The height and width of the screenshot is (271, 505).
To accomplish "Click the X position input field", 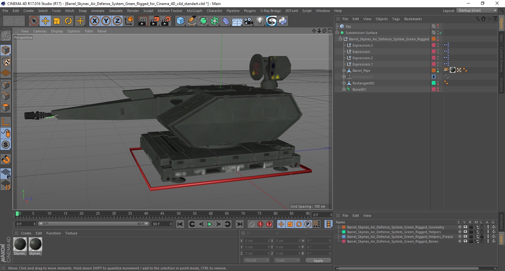I will point(257,241).
